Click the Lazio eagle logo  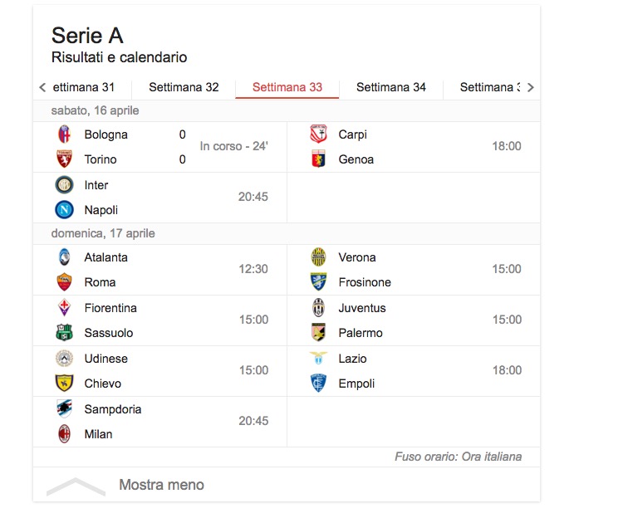coord(318,359)
